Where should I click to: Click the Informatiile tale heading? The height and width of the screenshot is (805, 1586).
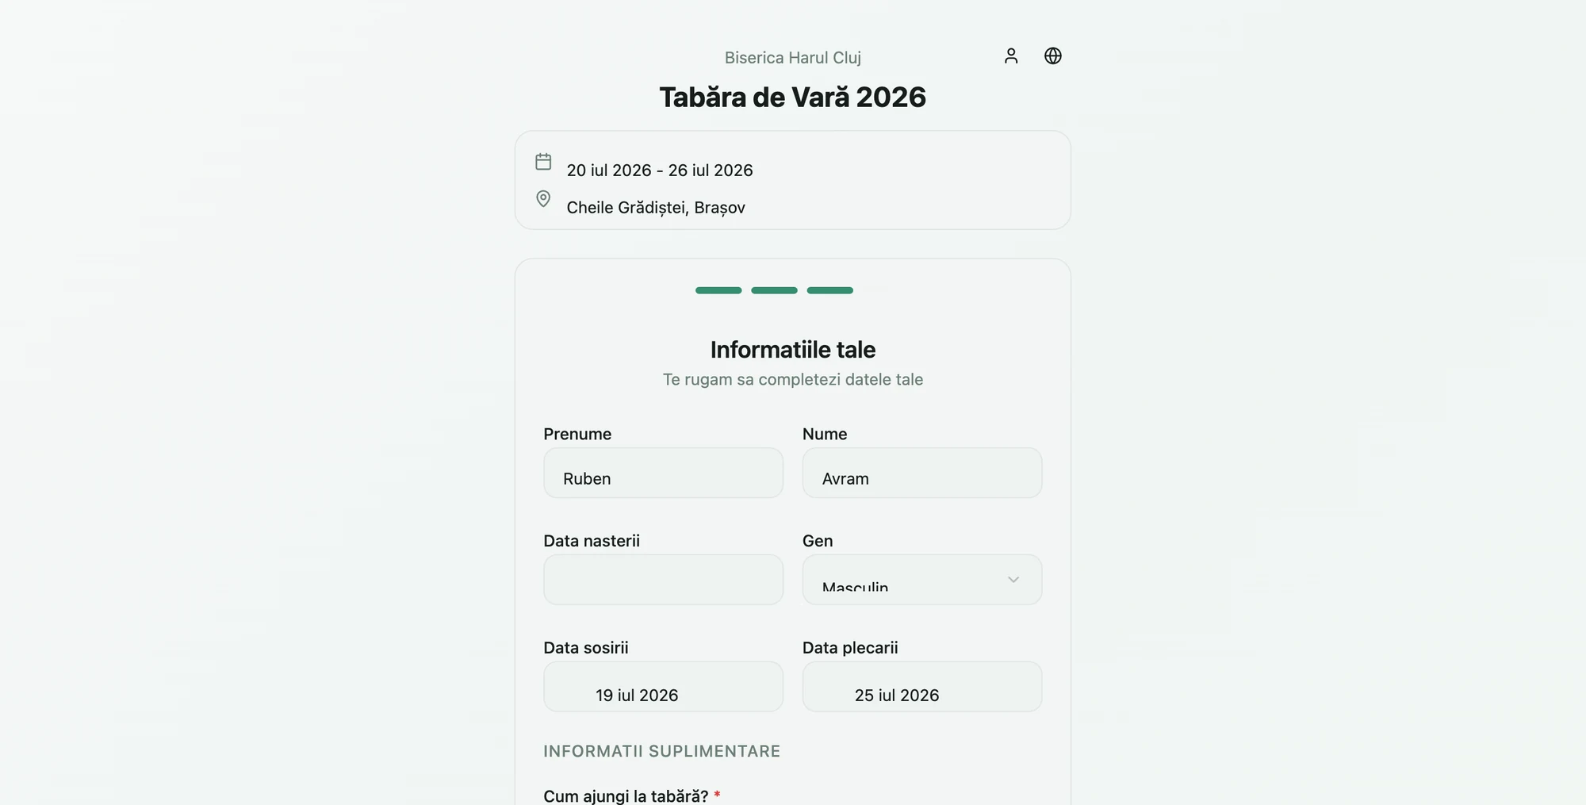pos(793,350)
